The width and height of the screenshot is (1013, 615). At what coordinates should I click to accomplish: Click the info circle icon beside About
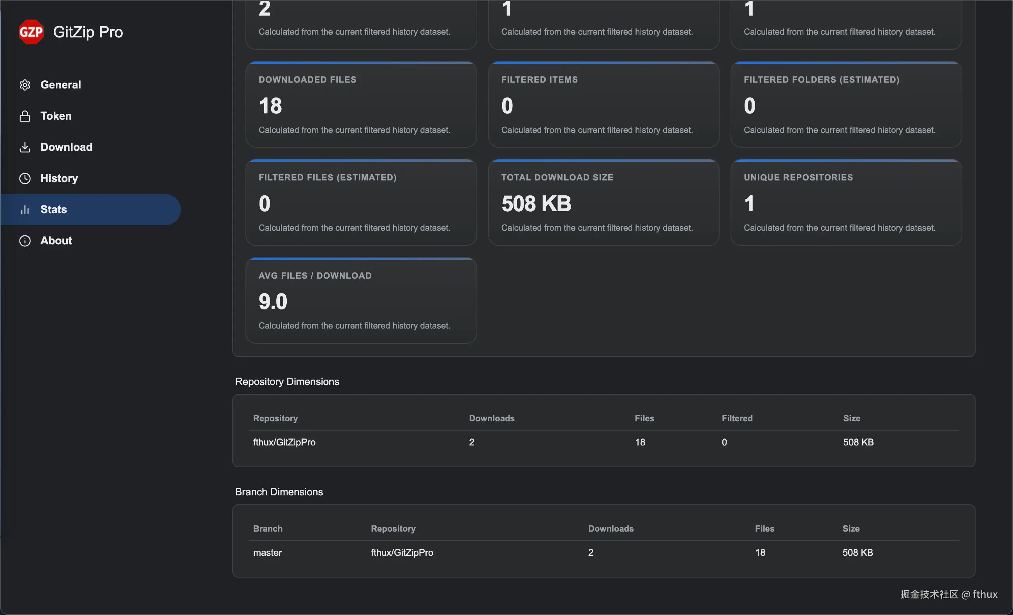click(25, 240)
